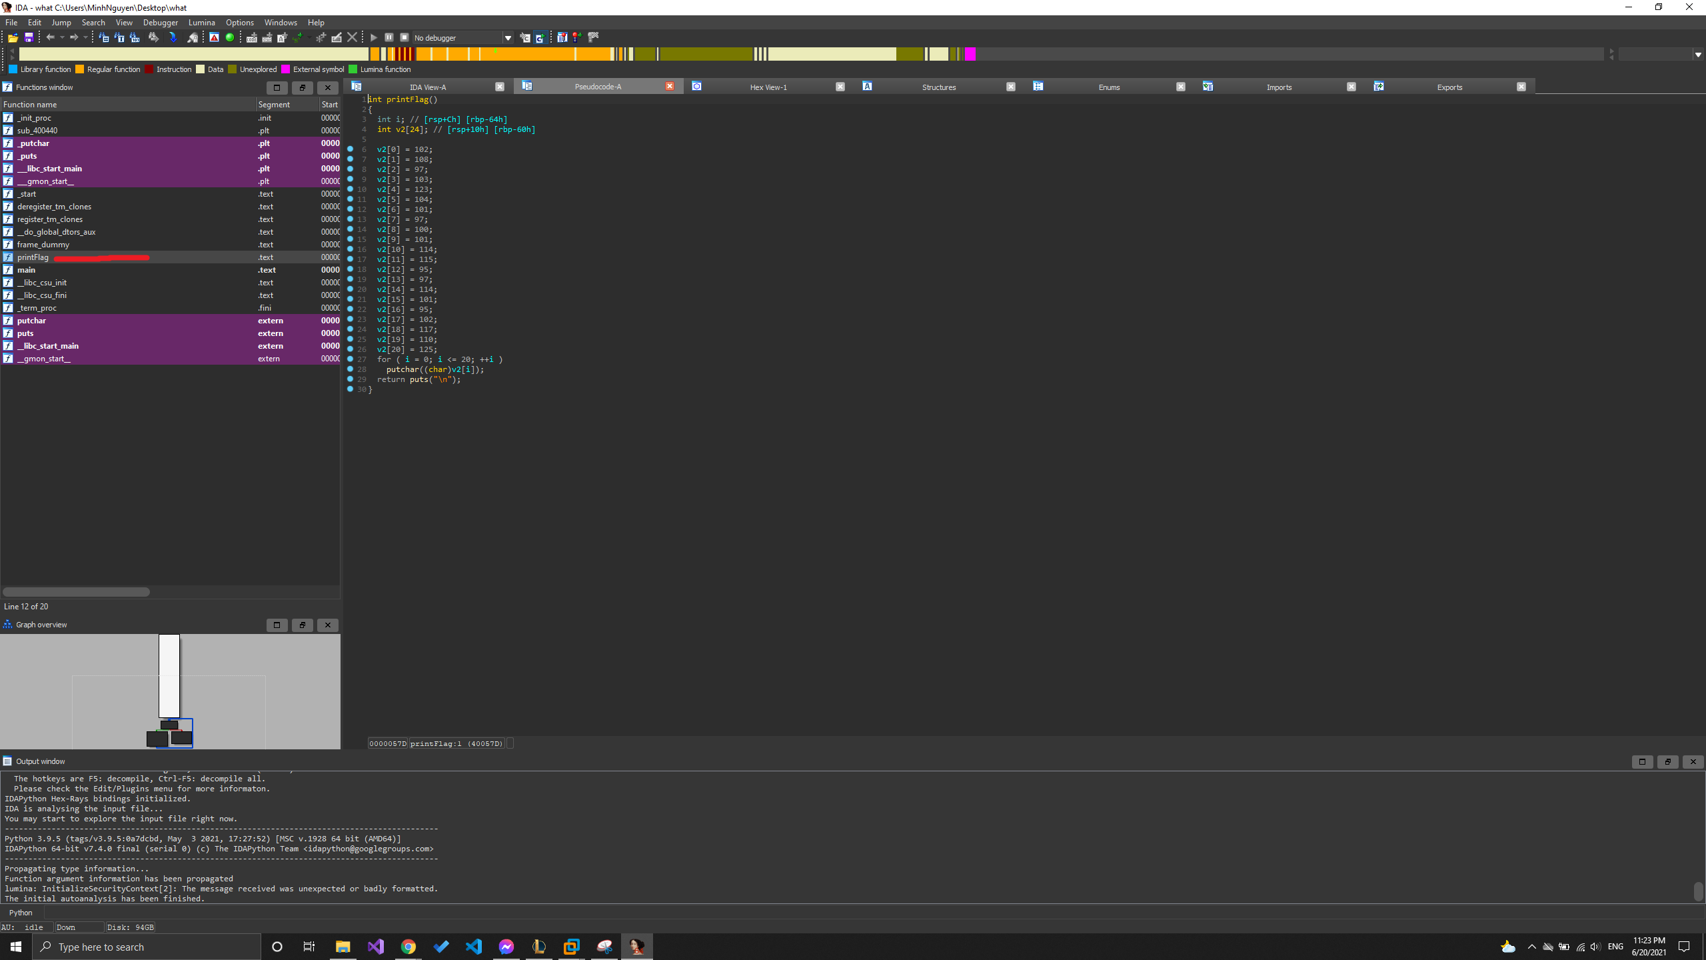Open the Lumina menu
Screen dimensions: 1706x960
pos(202,23)
